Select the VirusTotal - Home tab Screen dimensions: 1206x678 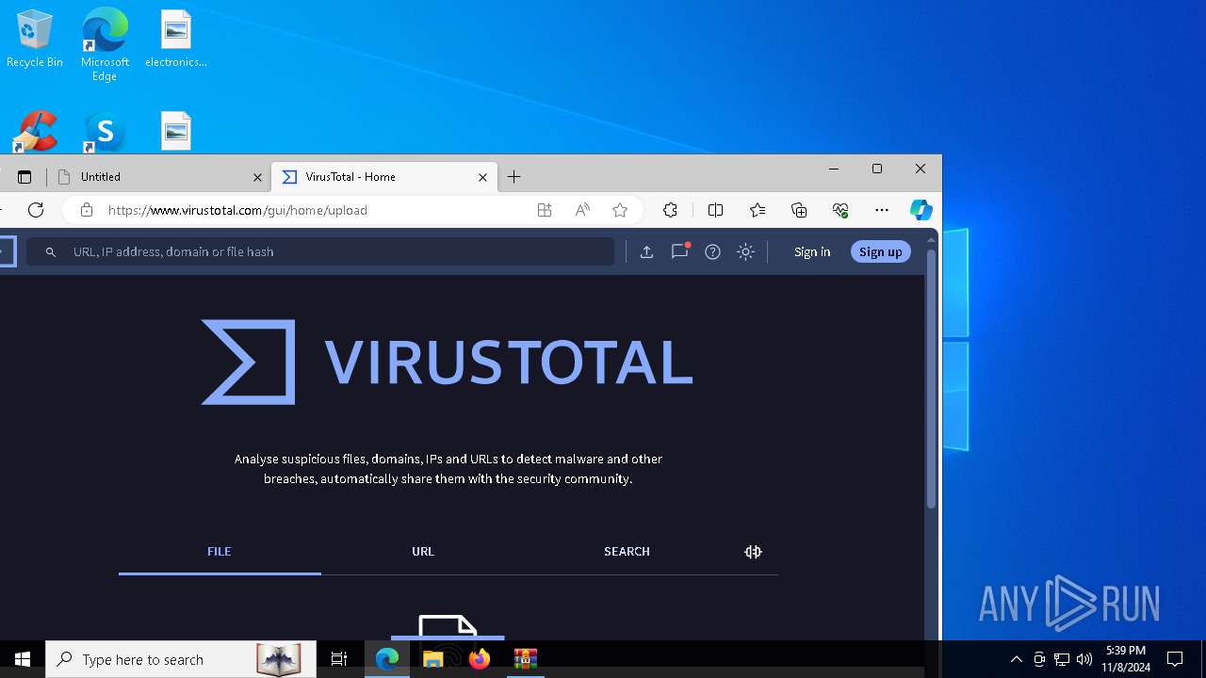point(384,177)
